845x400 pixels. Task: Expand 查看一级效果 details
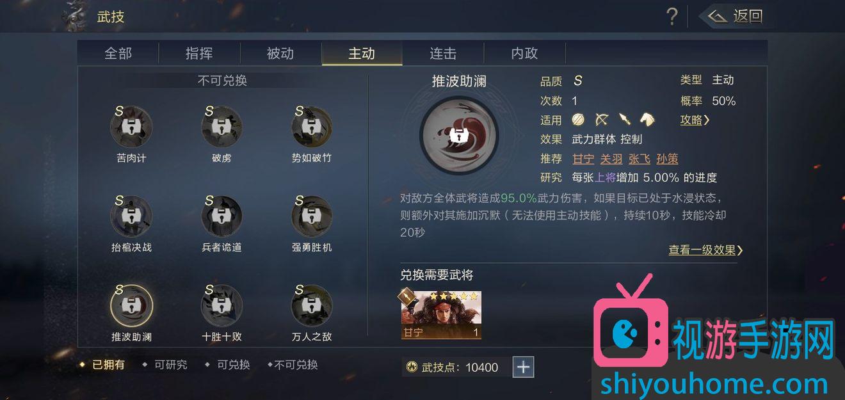point(706,250)
